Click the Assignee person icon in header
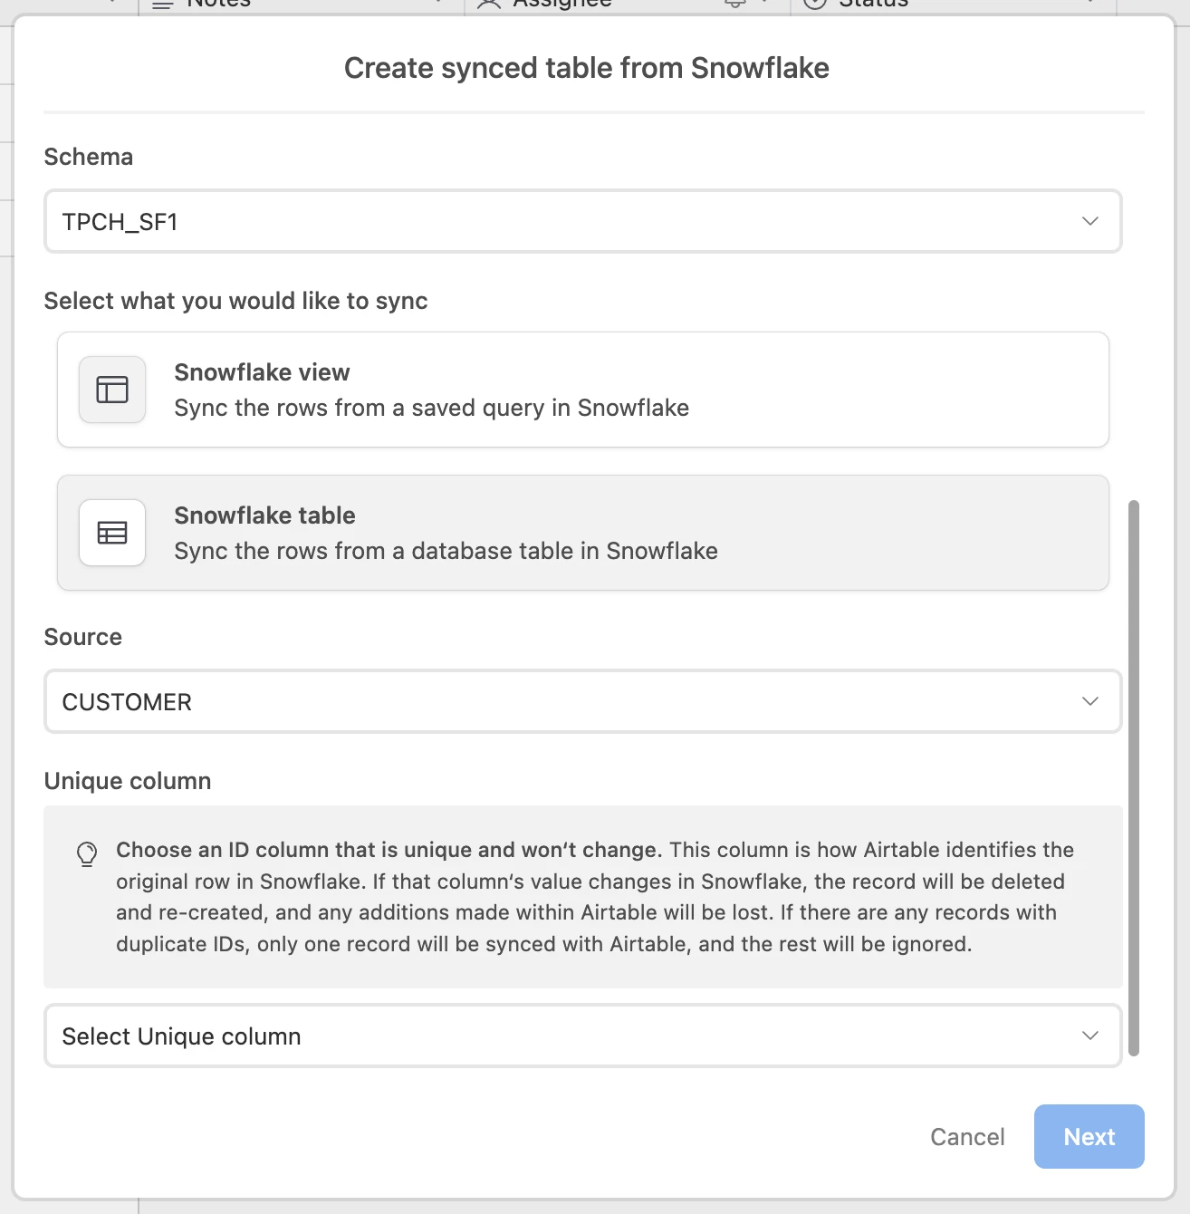The height and width of the screenshot is (1214, 1190). click(x=489, y=5)
